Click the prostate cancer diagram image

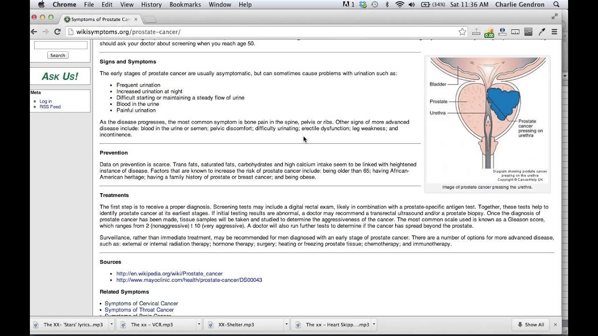(487, 119)
